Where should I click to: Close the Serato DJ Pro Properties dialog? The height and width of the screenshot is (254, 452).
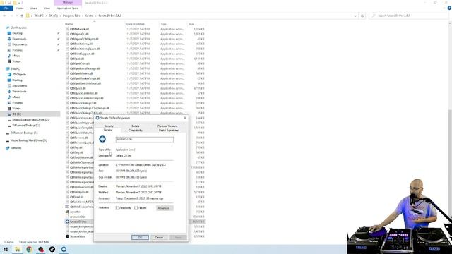pos(185,118)
